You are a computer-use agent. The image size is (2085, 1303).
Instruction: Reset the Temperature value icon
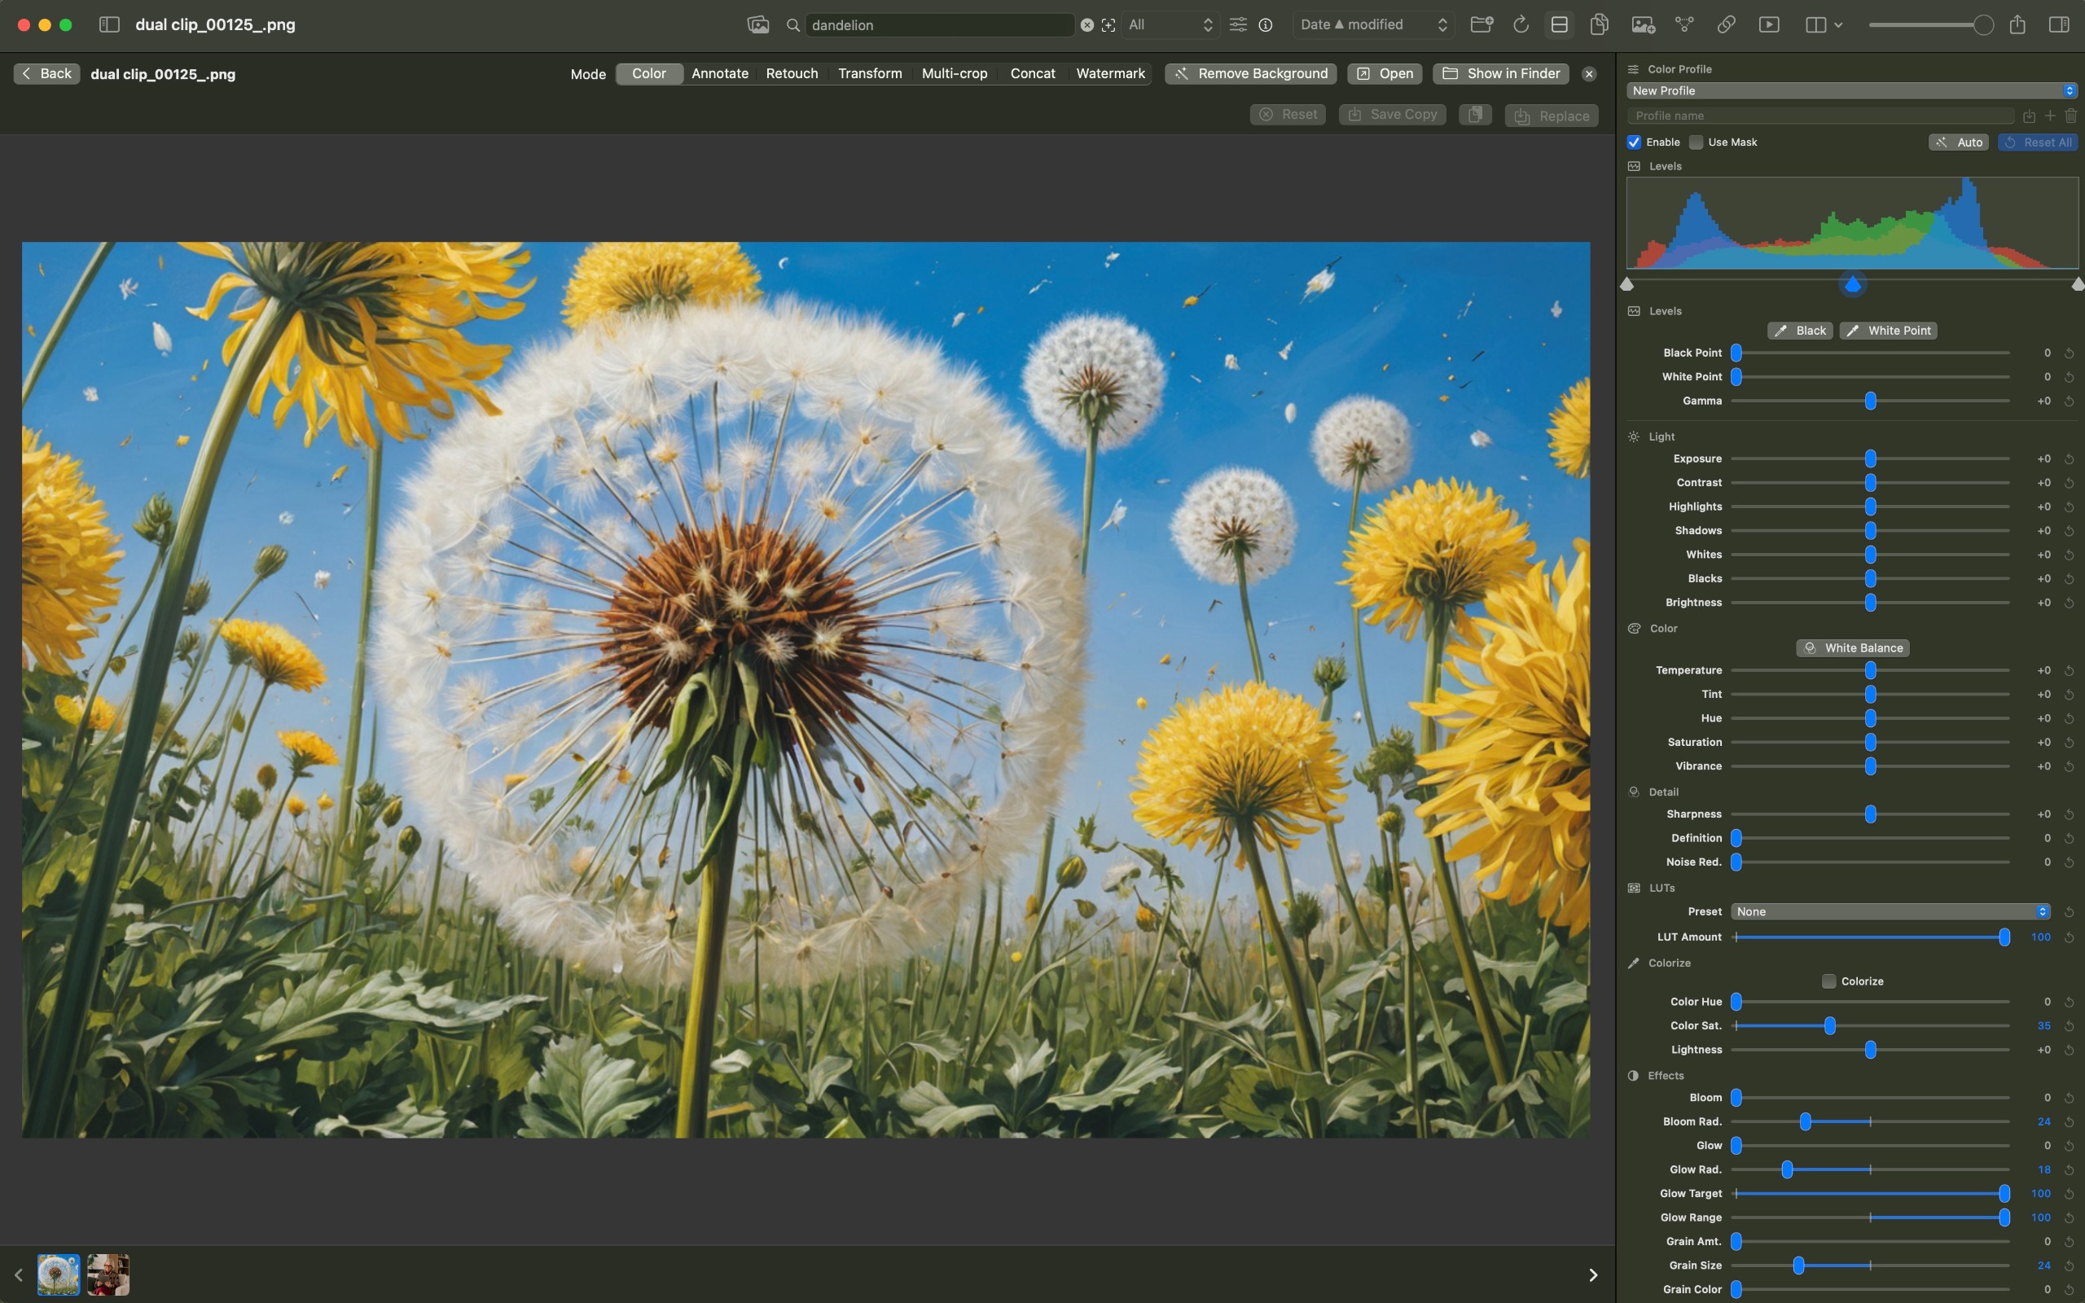2069,670
